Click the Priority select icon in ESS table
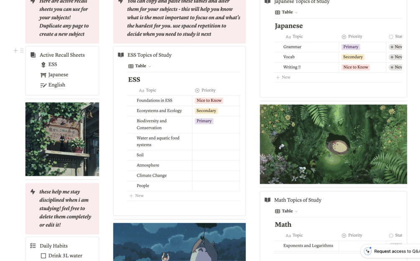 pyautogui.click(x=197, y=91)
